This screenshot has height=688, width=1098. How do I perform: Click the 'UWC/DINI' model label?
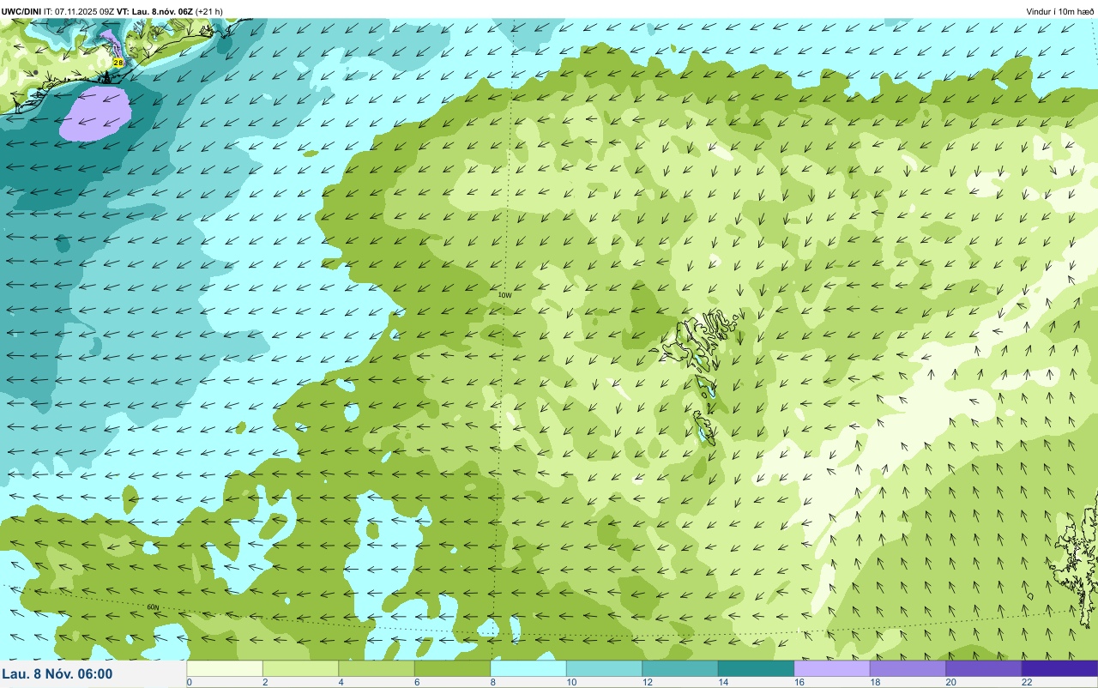click(x=21, y=11)
